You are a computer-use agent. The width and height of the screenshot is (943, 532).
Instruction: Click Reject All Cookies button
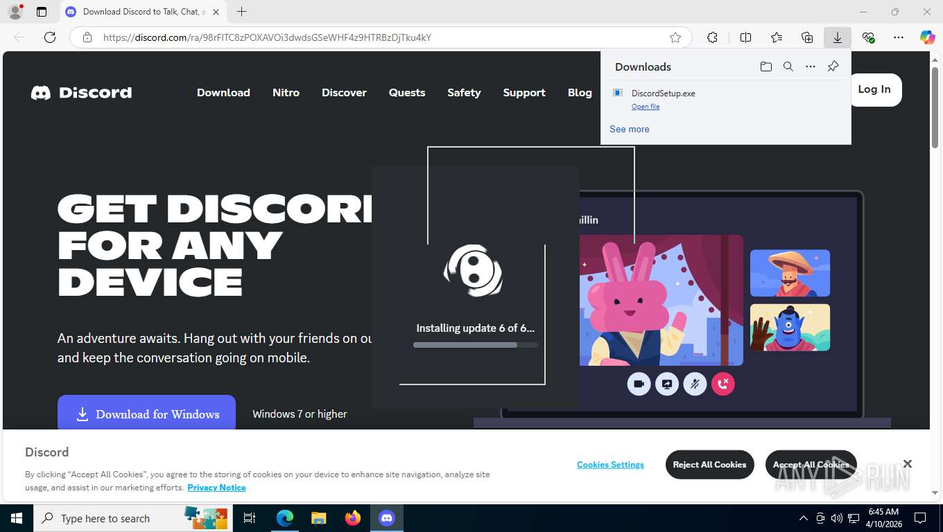pos(709,465)
